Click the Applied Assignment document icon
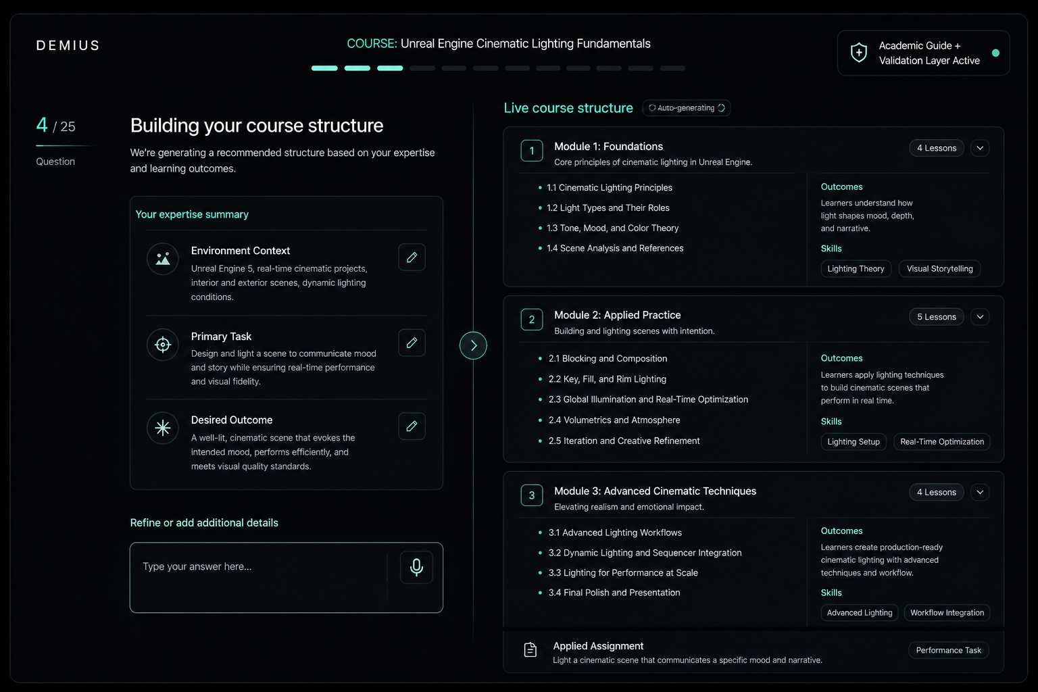 tap(530, 650)
